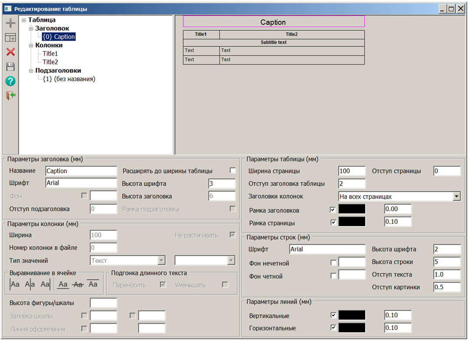468x340 pixels.
Task: Click the floppy disk save icon
Action: [10, 66]
